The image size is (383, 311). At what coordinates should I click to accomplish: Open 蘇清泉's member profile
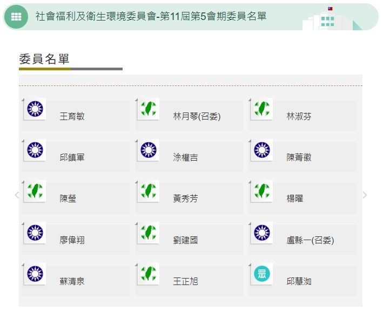click(72, 281)
